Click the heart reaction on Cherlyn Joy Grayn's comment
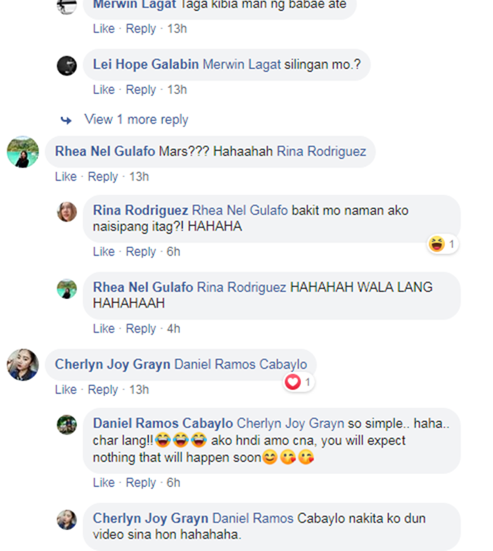The image size is (493, 551). click(299, 382)
